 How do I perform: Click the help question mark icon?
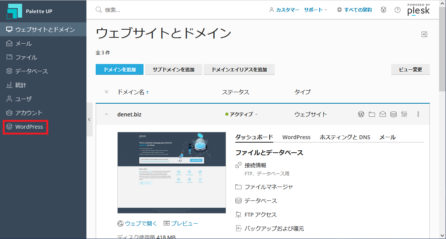point(398,10)
